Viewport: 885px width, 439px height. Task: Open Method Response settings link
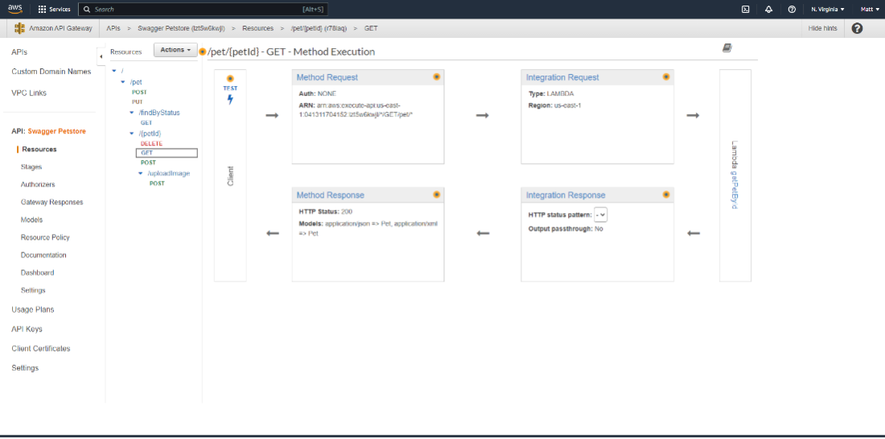(330, 195)
